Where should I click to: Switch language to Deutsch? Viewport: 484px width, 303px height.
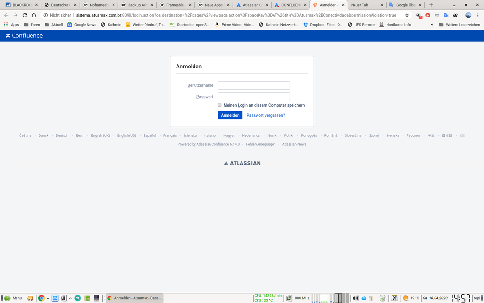point(62,135)
